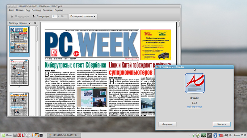The height and width of the screenshot is (138, 247).
Task: Open the Правка menu
Action: [x=20, y=10]
